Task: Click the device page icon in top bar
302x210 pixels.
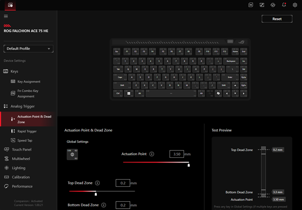Action: [10, 5]
